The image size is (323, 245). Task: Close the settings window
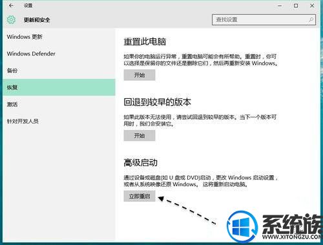tap(312, 6)
